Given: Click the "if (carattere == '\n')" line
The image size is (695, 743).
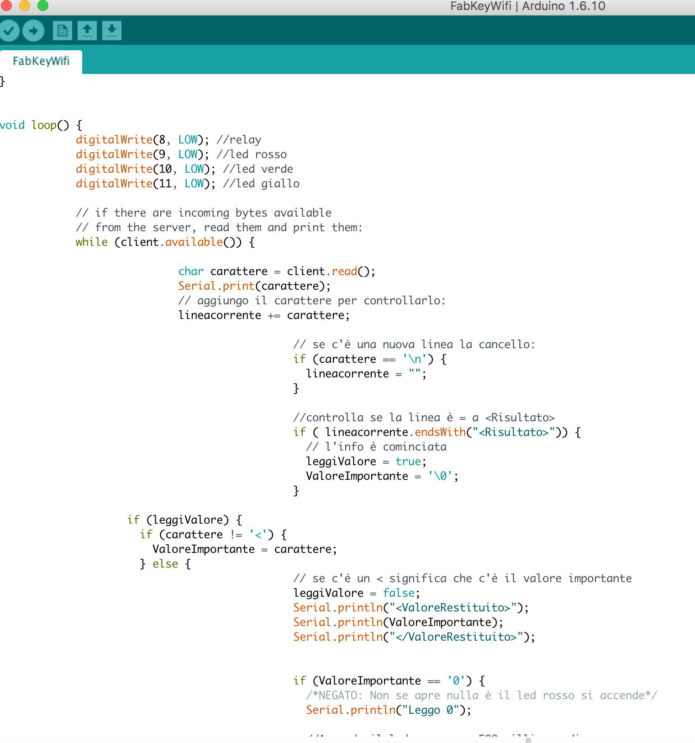Looking at the screenshot, I should 370,359.
